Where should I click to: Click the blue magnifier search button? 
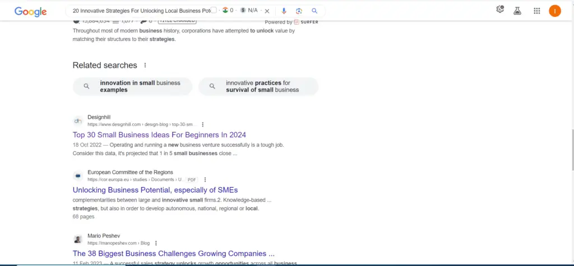pos(314,11)
